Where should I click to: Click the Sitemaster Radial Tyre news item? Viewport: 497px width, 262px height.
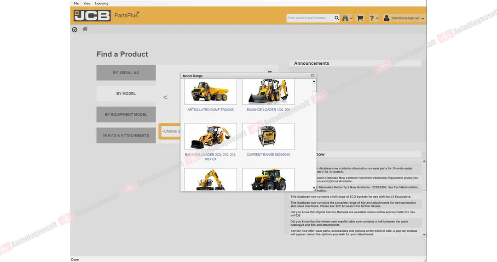(x=367, y=189)
